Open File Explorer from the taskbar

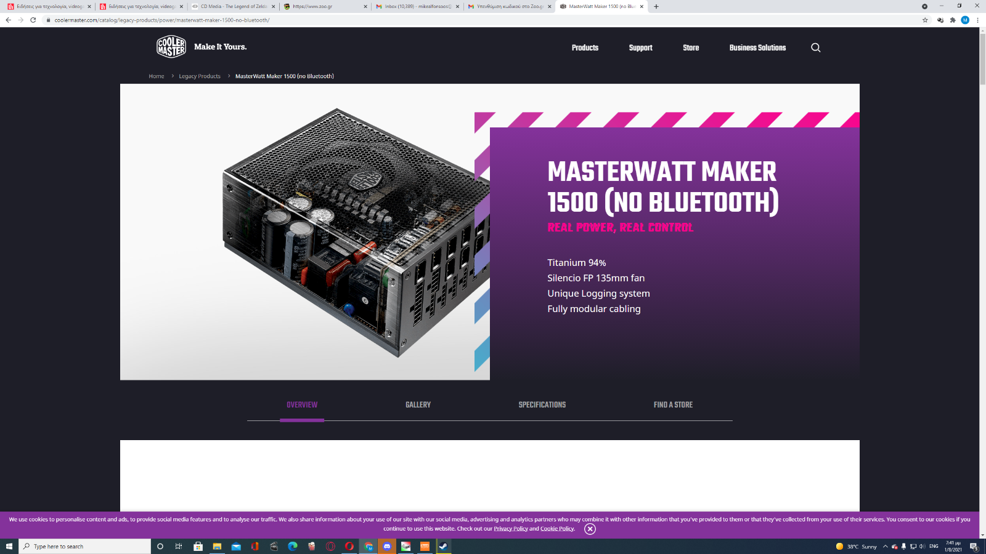point(217,546)
